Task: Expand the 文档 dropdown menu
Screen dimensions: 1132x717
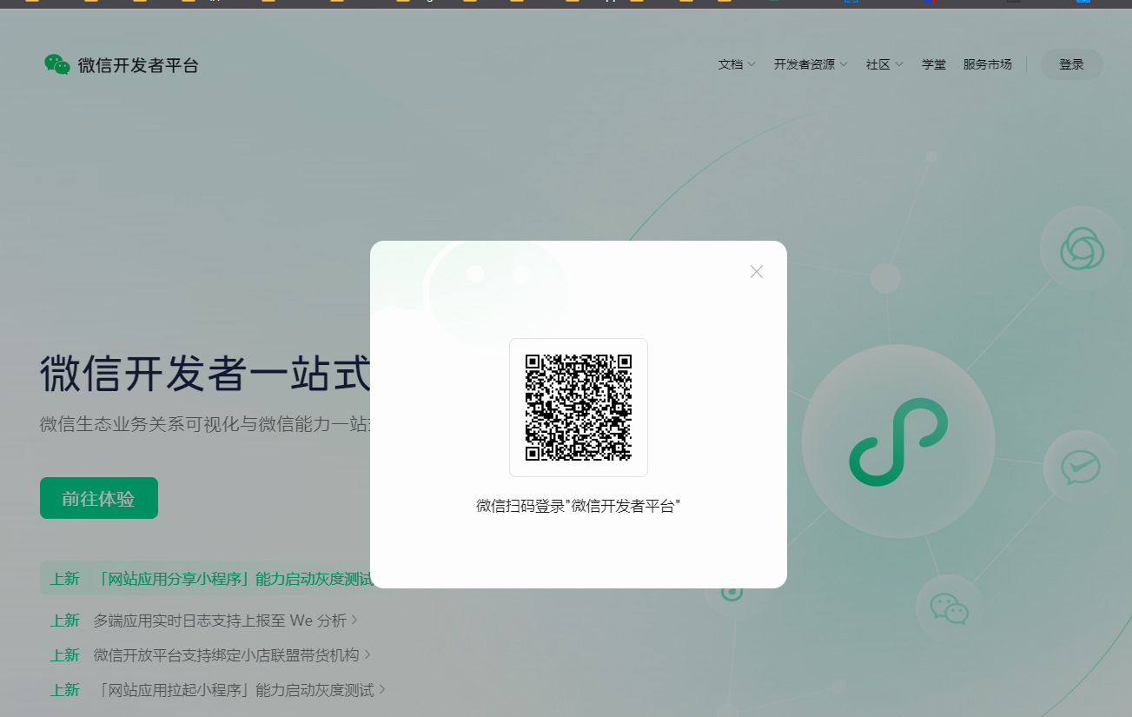Action: (x=737, y=64)
